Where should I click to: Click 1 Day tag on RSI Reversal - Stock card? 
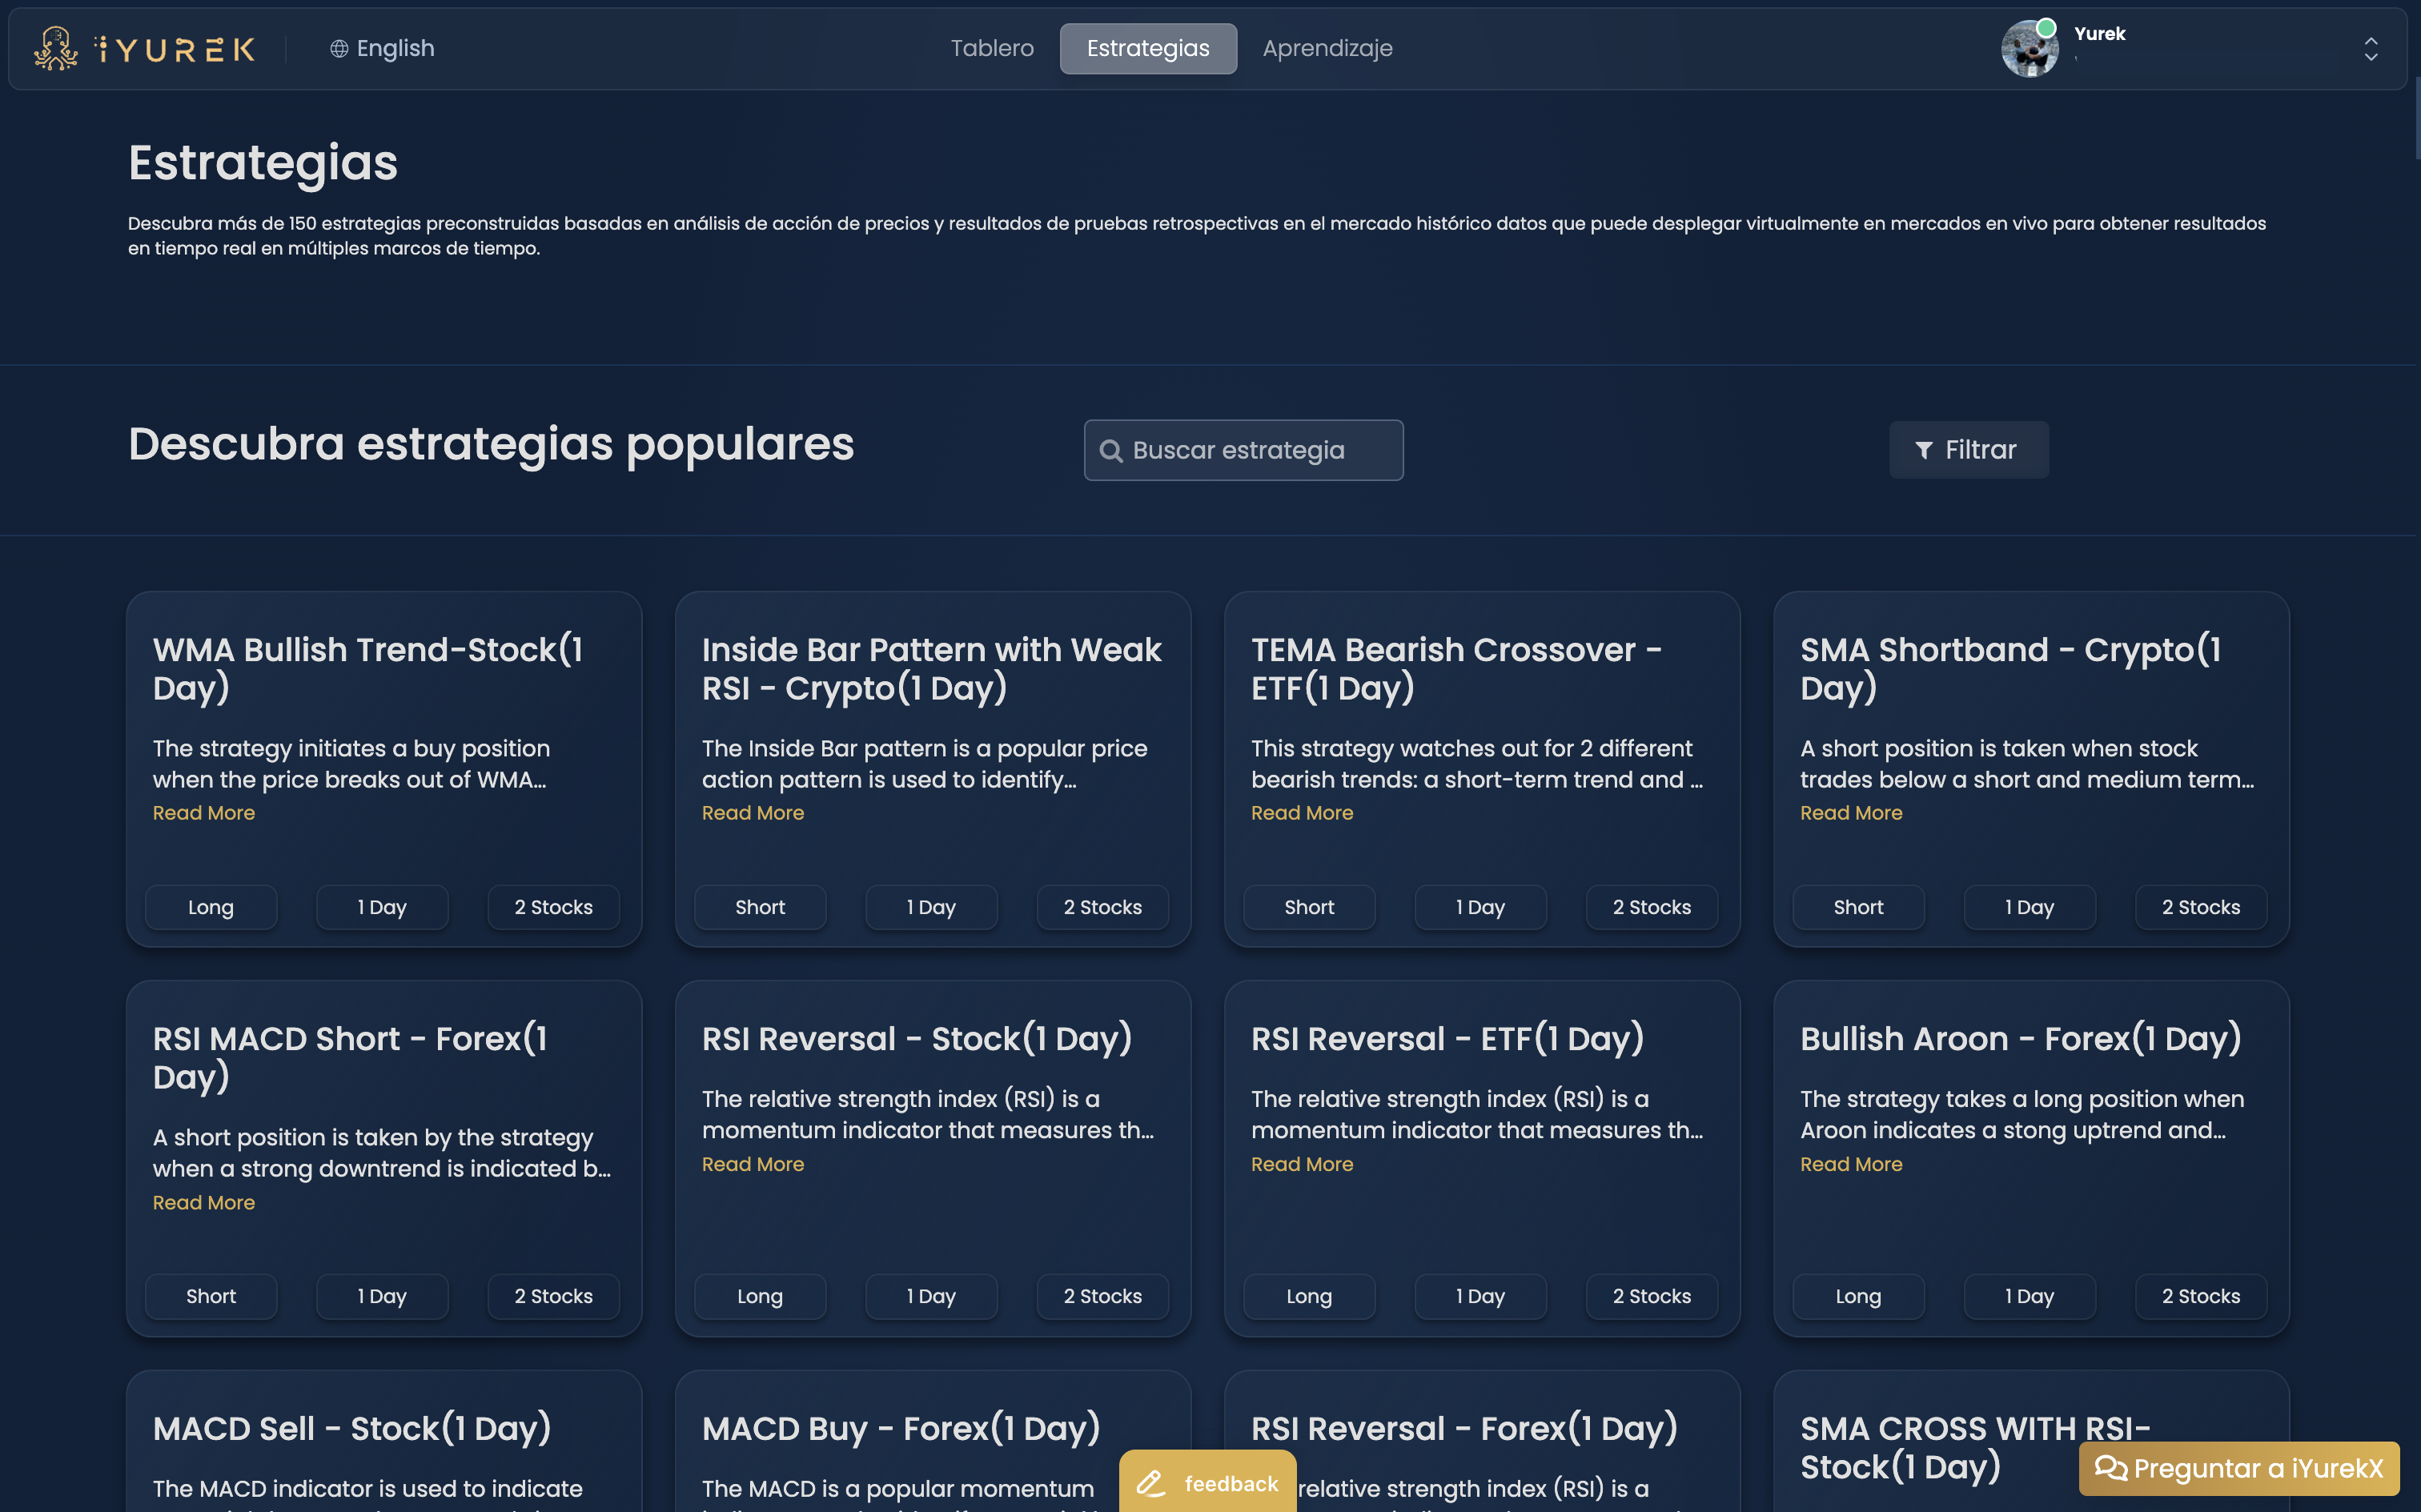click(931, 1296)
